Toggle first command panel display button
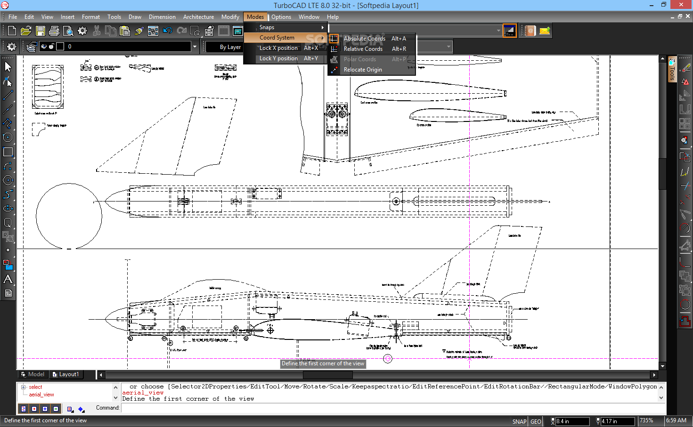 pos(24,409)
